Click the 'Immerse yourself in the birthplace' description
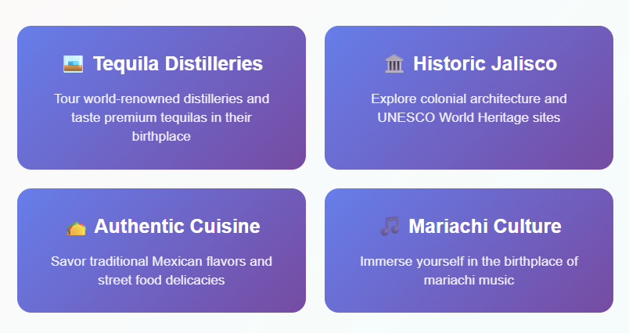Viewport: 629px width, 333px height. tap(469, 270)
